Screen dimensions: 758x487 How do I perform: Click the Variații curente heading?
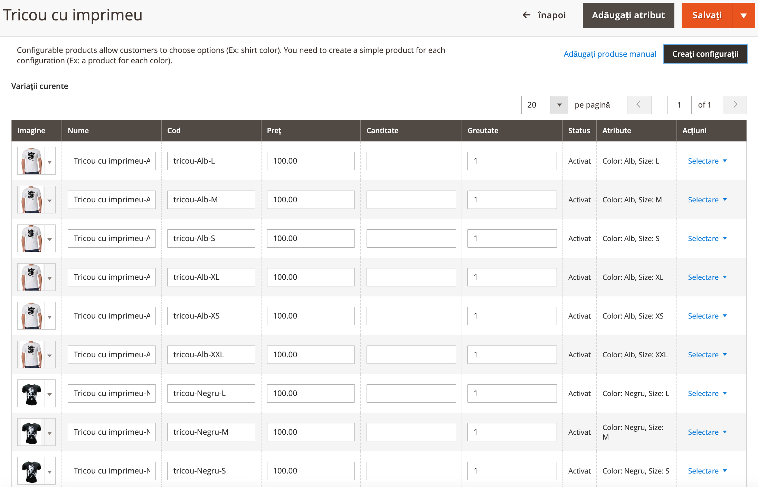tap(40, 86)
